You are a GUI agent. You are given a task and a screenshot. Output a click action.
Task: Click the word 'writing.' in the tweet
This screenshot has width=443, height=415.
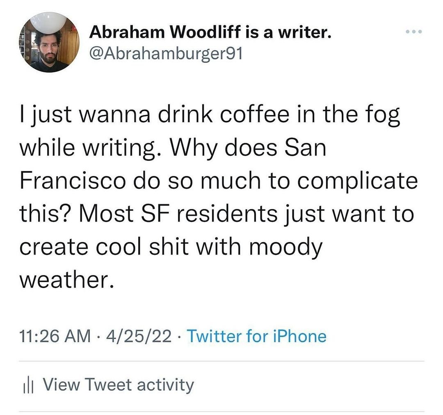coord(122,149)
